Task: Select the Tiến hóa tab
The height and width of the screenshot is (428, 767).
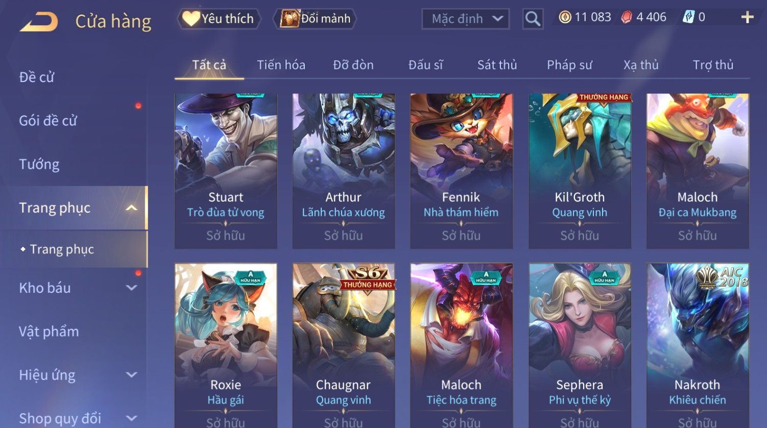Action: [281, 65]
